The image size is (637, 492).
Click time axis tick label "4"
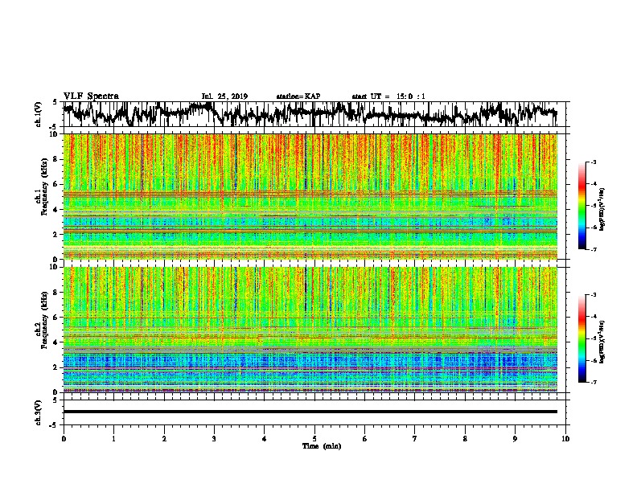(x=265, y=439)
